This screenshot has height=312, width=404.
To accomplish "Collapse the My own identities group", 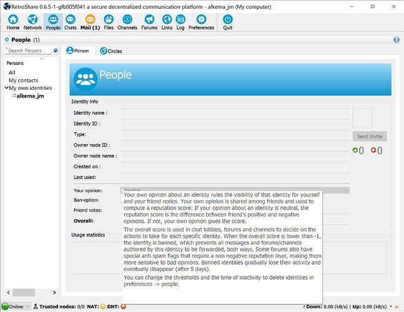I will tap(6, 88).
